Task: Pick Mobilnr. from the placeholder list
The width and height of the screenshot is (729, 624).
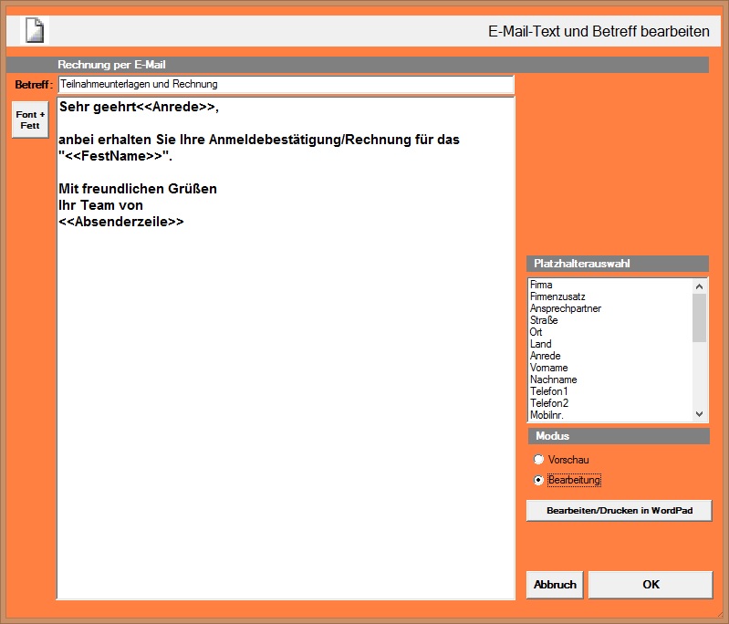Action: click(x=547, y=415)
